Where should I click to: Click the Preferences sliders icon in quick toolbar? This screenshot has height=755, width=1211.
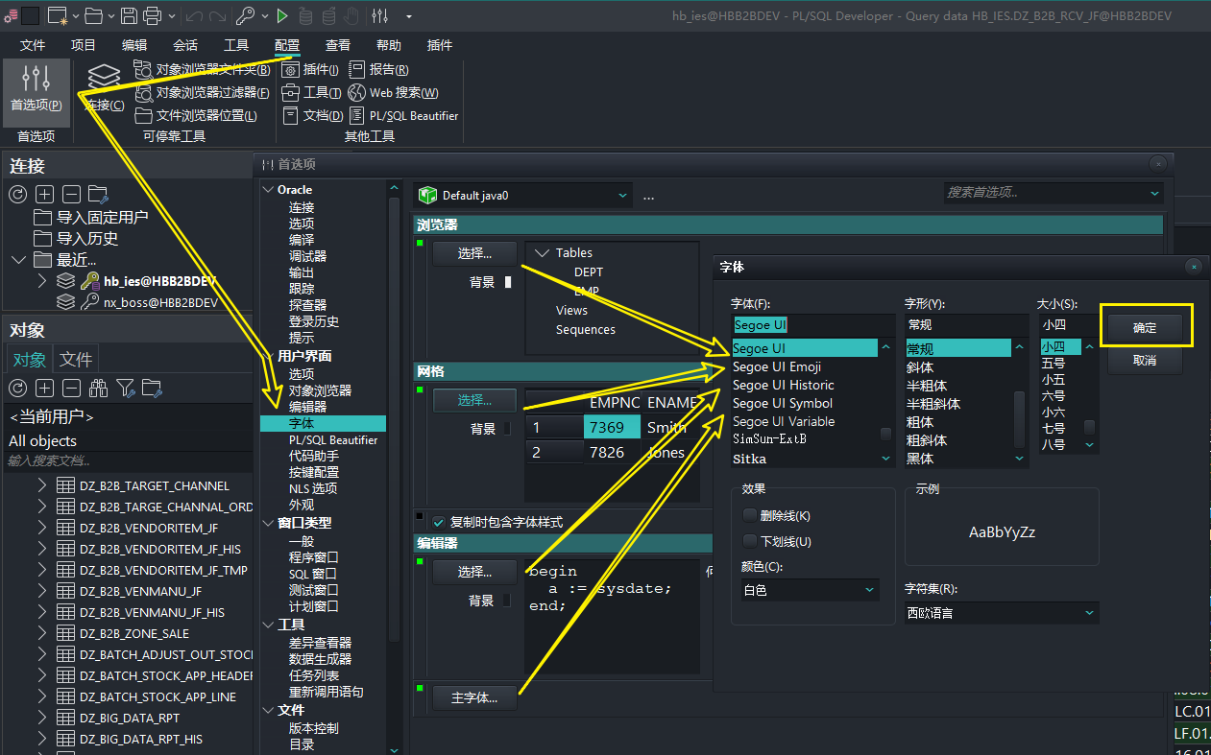pyautogui.click(x=380, y=15)
